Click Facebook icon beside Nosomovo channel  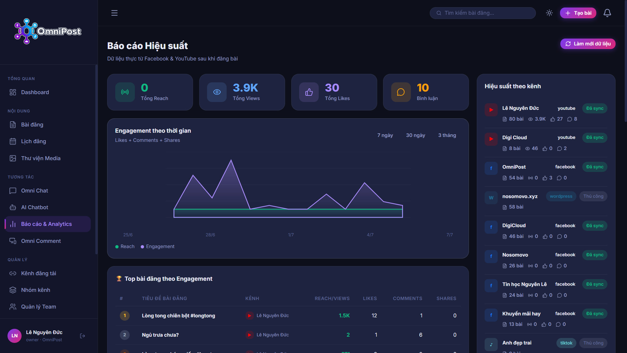[x=491, y=256]
